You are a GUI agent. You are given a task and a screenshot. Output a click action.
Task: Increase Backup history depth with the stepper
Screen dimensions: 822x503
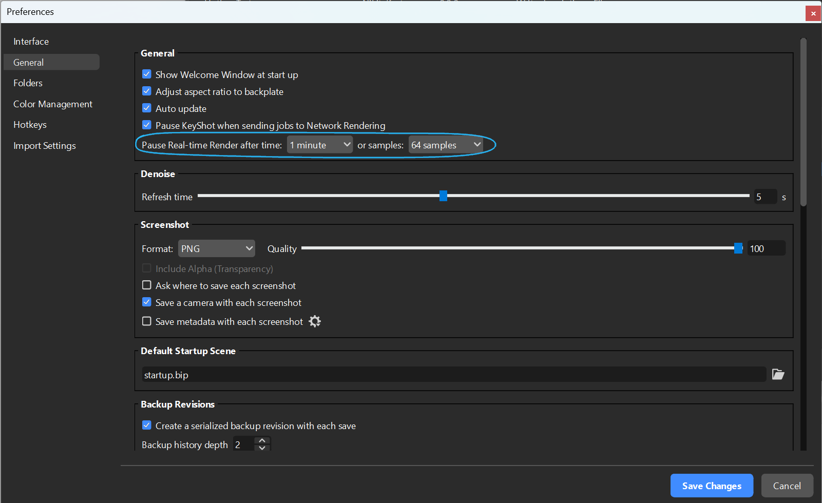click(262, 440)
